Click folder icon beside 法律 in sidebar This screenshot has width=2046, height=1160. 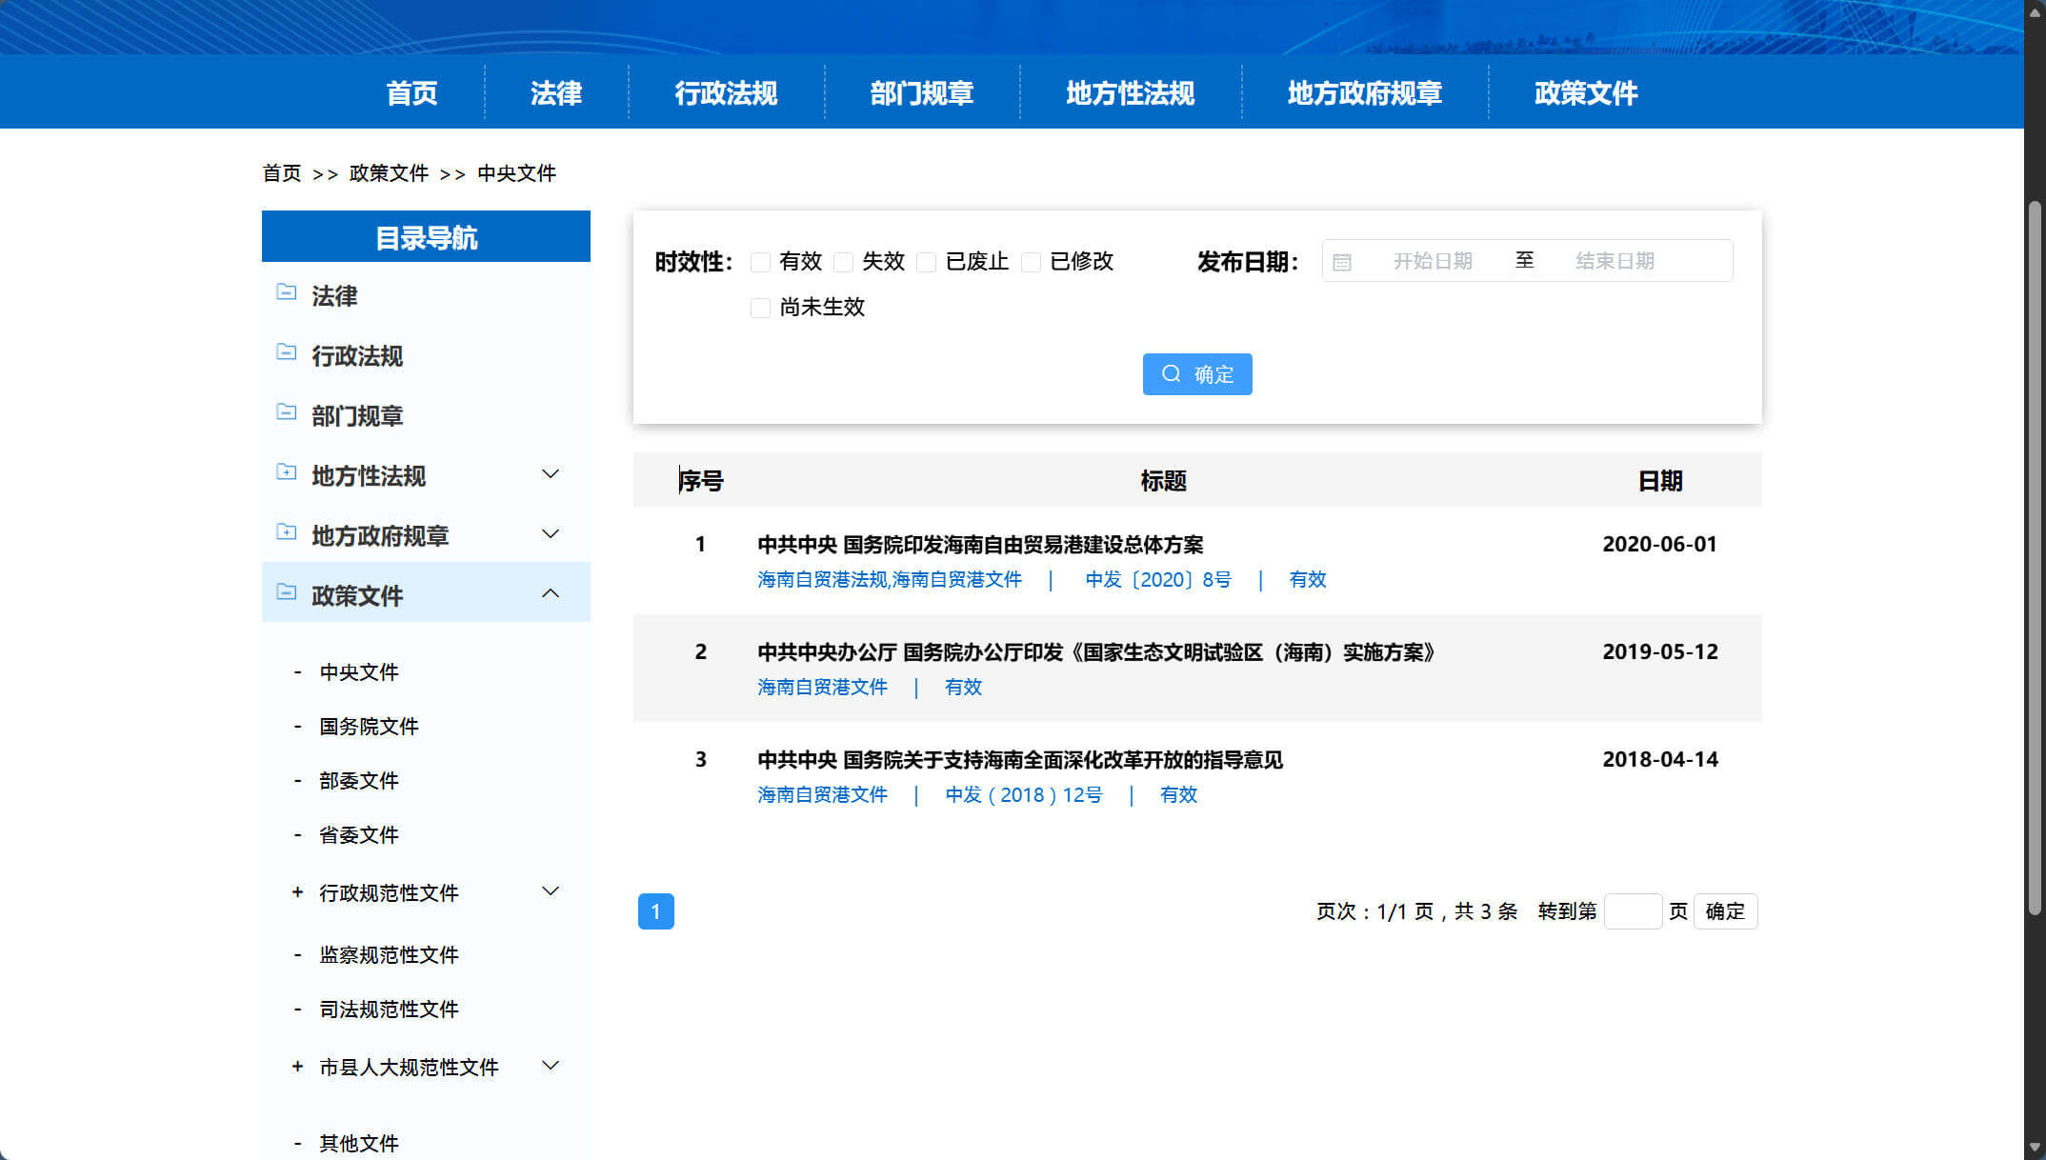click(x=286, y=292)
